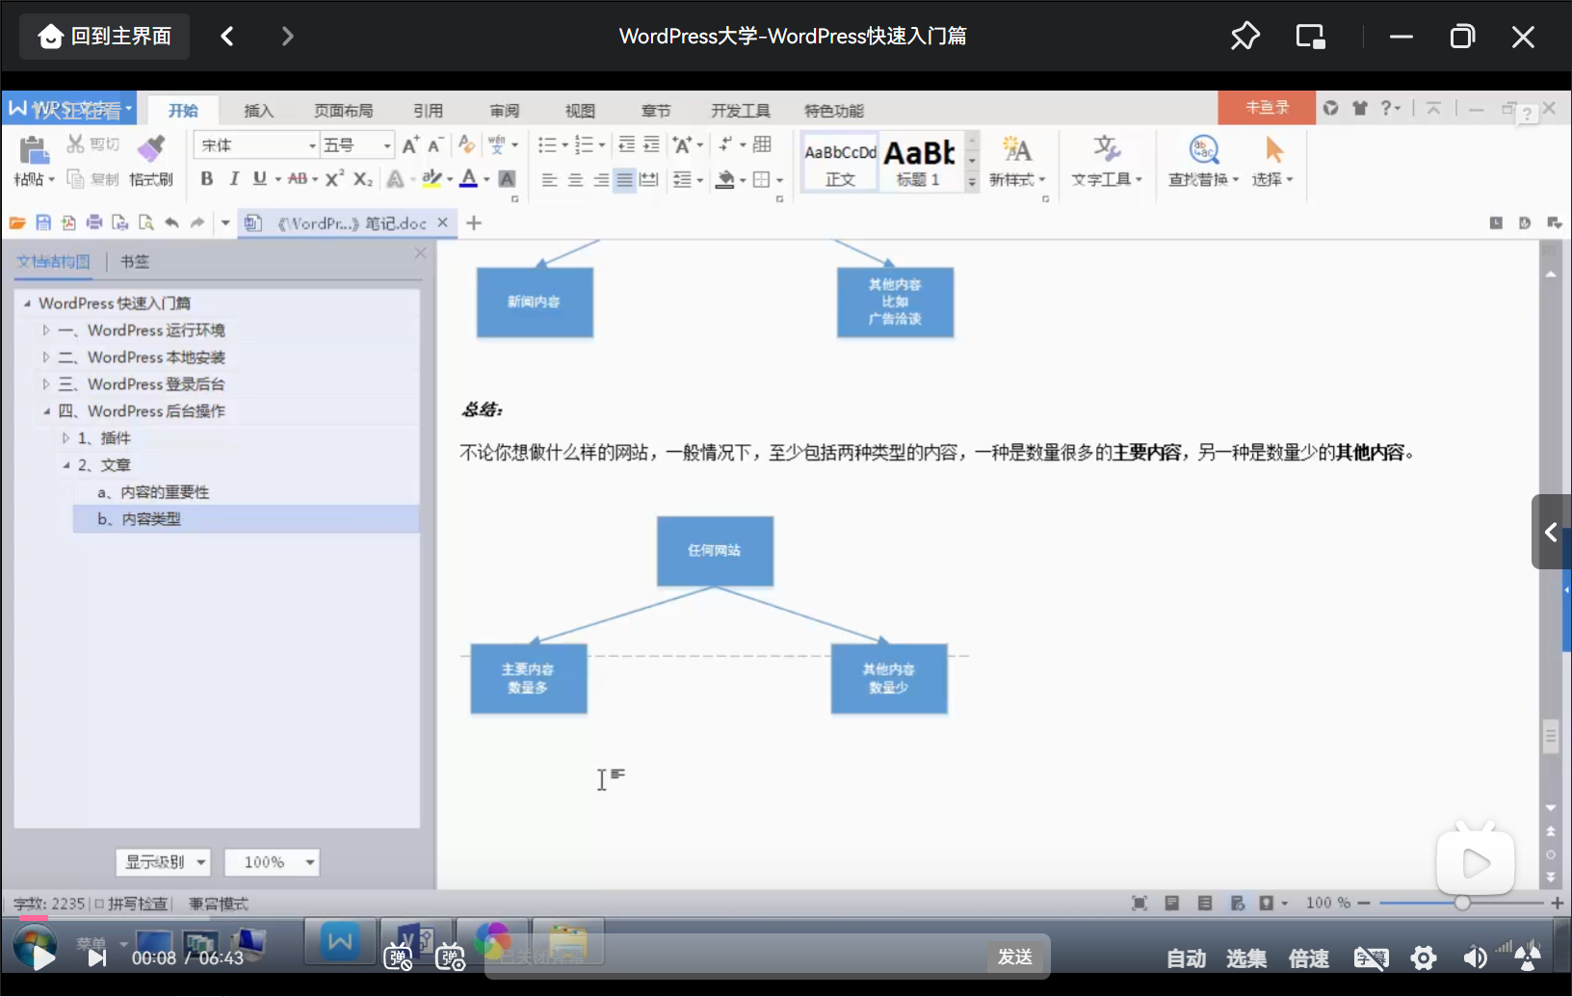Click the Grow Font icon
The image size is (1572, 997).
click(x=410, y=145)
